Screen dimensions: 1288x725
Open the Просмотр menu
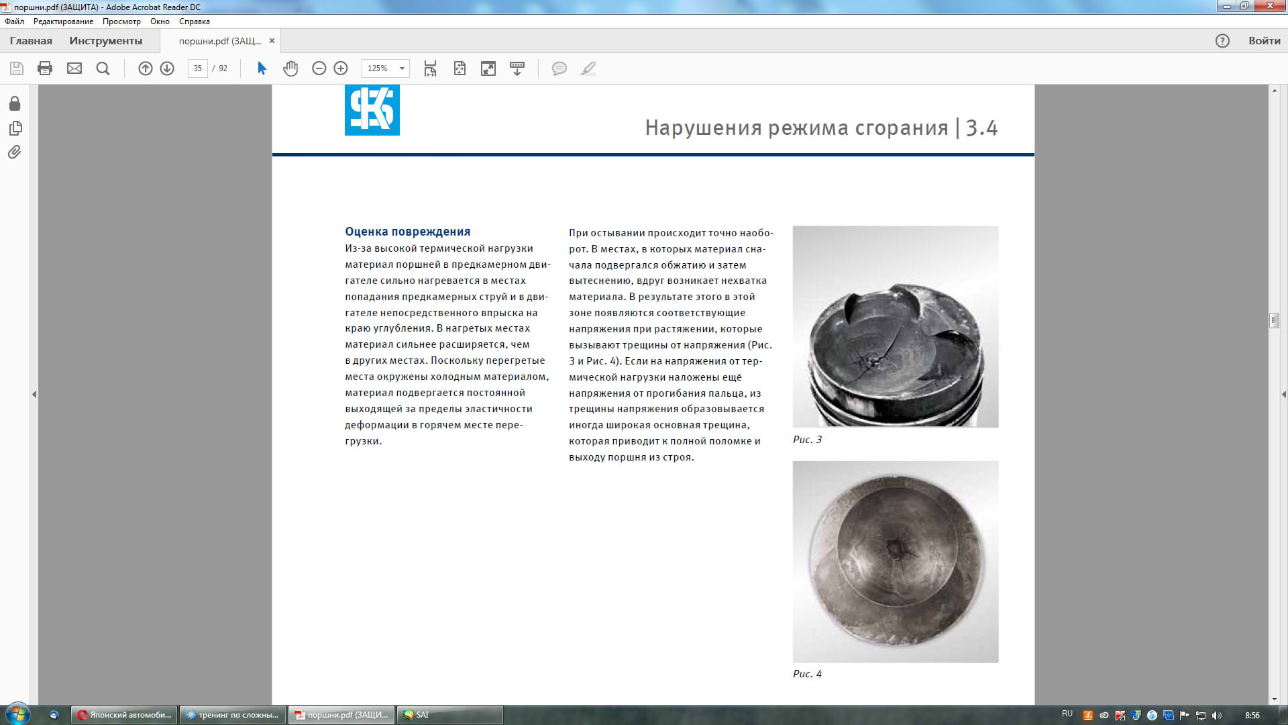pyautogui.click(x=121, y=21)
